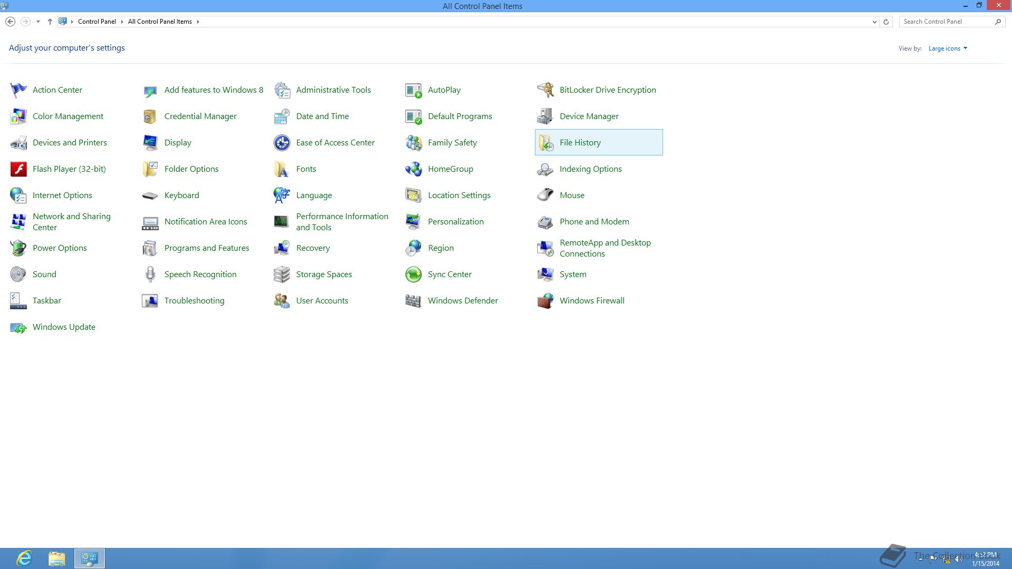Click the Family Safety icon
The width and height of the screenshot is (1012, 569).
click(x=414, y=143)
